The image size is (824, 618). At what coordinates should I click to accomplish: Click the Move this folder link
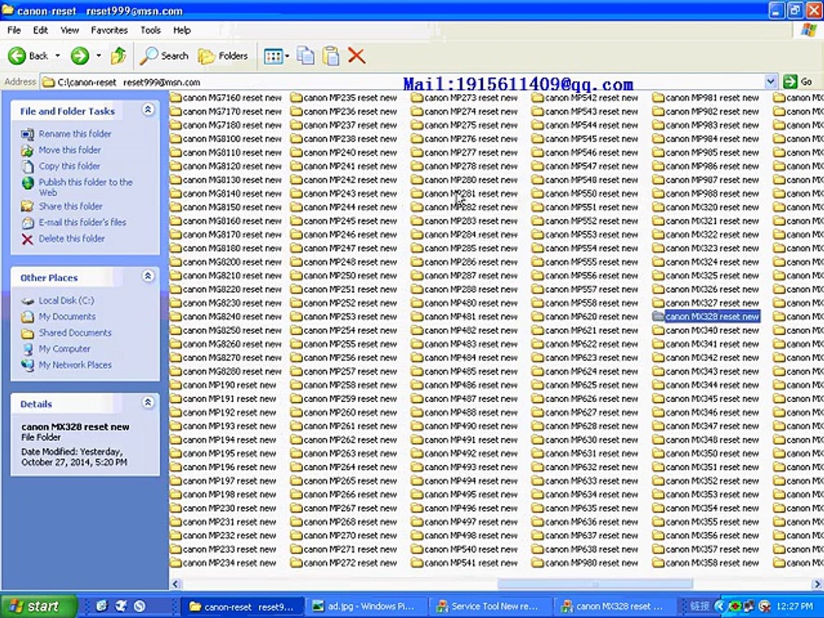(x=70, y=150)
